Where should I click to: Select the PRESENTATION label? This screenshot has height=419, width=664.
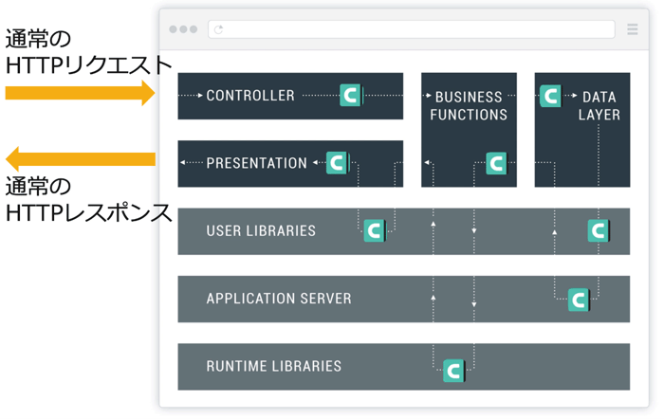pos(257,163)
